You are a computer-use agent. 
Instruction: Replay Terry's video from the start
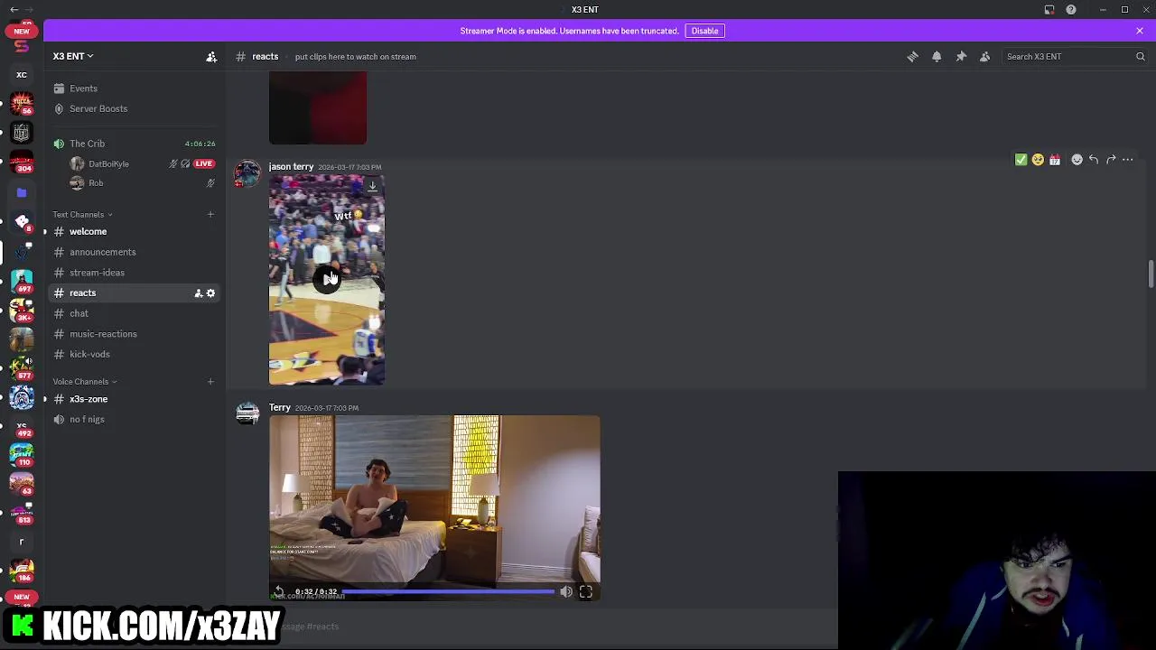coord(279,591)
